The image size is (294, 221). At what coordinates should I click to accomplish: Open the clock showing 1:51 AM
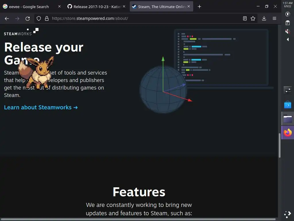point(288,5)
